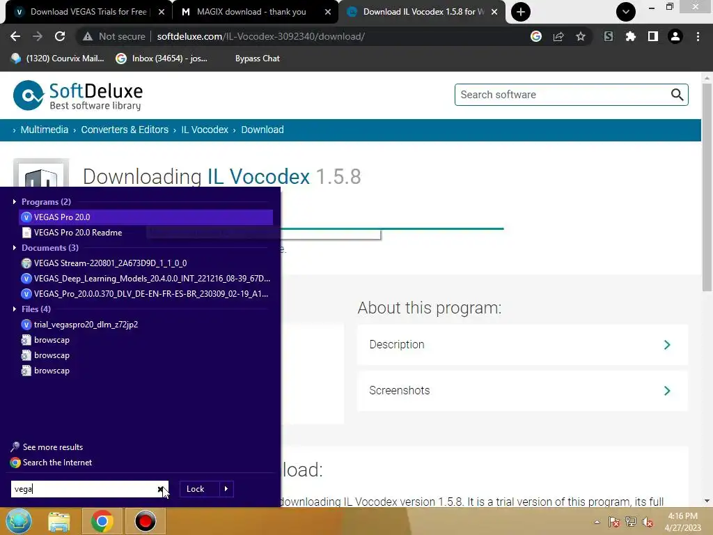Open a new tab with plus button
The width and height of the screenshot is (713, 535).
[521, 12]
